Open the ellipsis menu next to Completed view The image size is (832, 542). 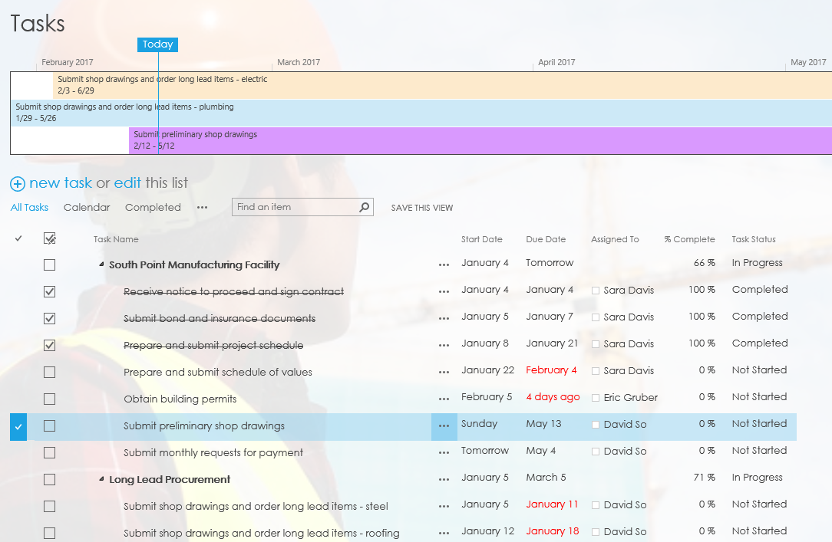click(x=202, y=208)
